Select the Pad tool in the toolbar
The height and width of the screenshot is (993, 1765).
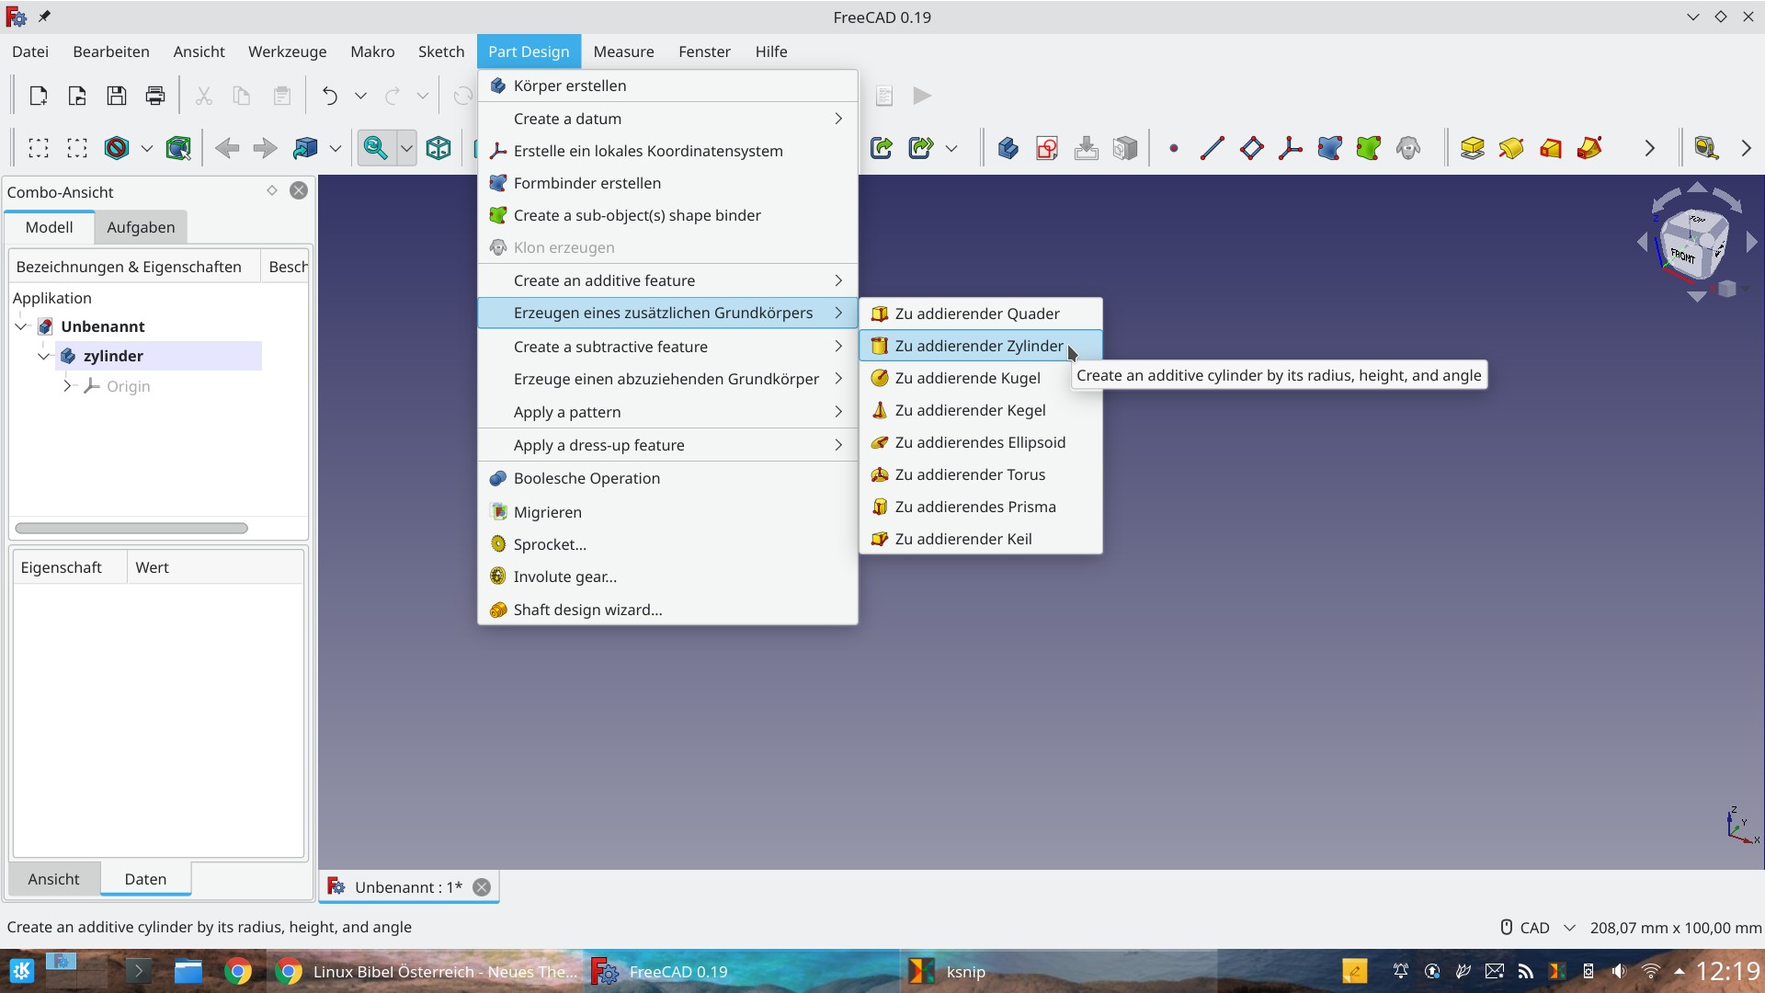pyautogui.click(x=1472, y=148)
